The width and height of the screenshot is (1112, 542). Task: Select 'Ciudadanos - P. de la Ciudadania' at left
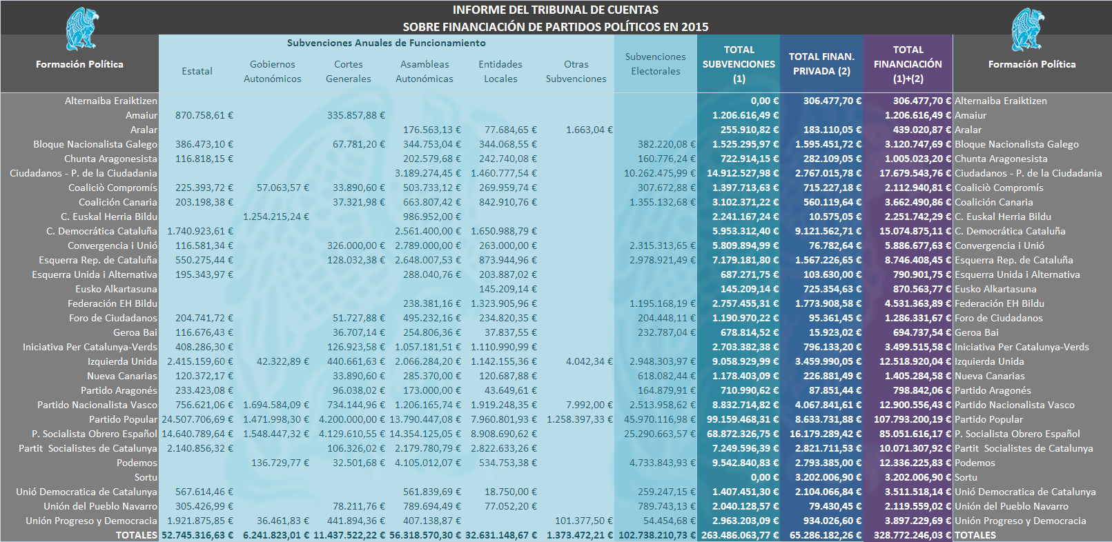tap(84, 173)
